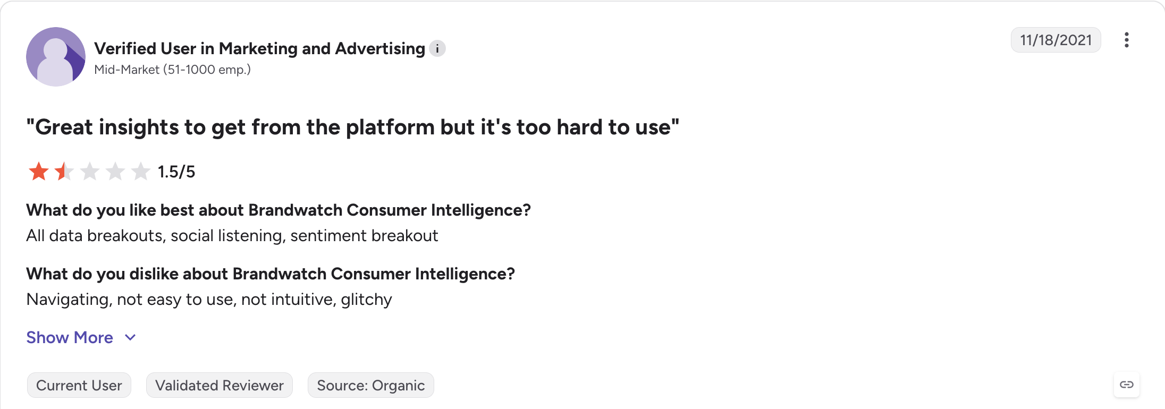Click the fourth gray star

point(115,172)
